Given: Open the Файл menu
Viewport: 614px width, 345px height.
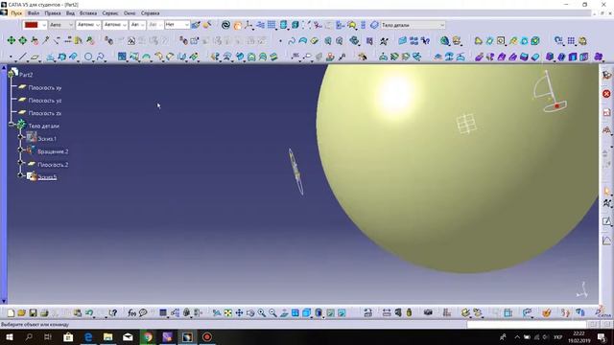Looking at the screenshot, I should point(34,12).
